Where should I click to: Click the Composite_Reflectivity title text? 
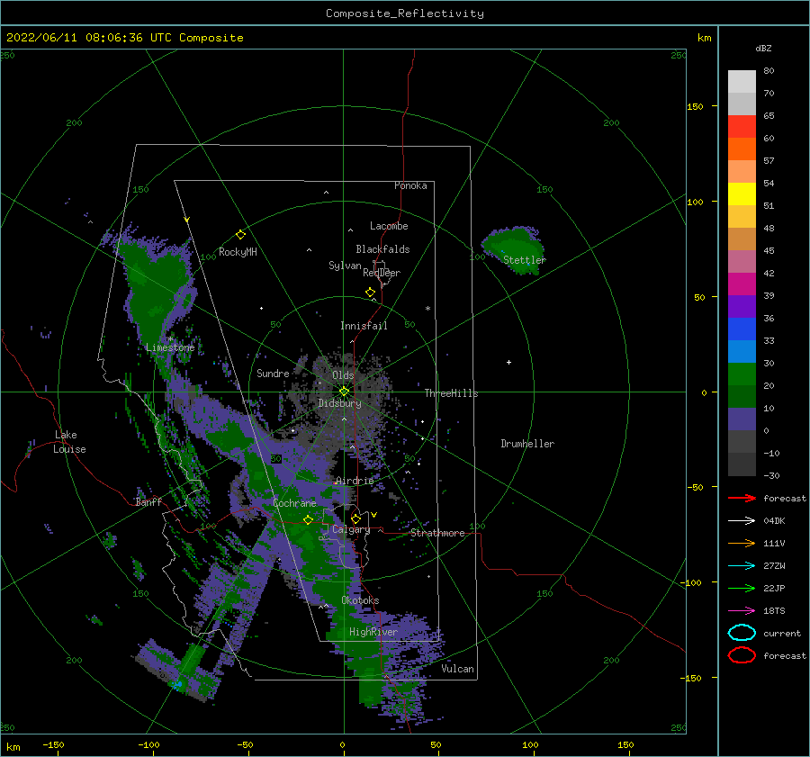(x=405, y=14)
